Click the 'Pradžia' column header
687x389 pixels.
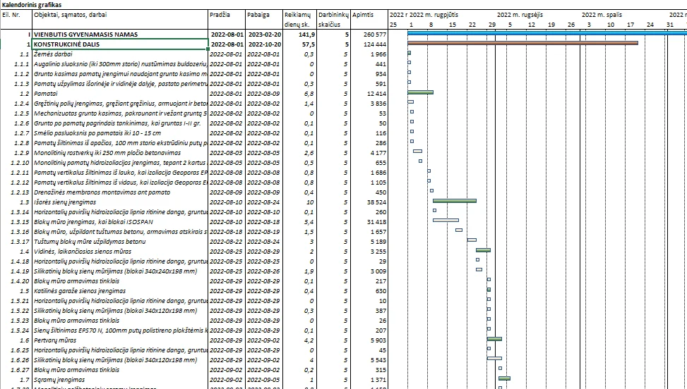point(220,14)
